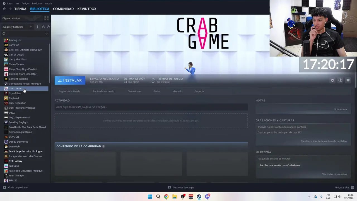
Task: Open OBS Studio from taskbar
Action: click(x=183, y=197)
